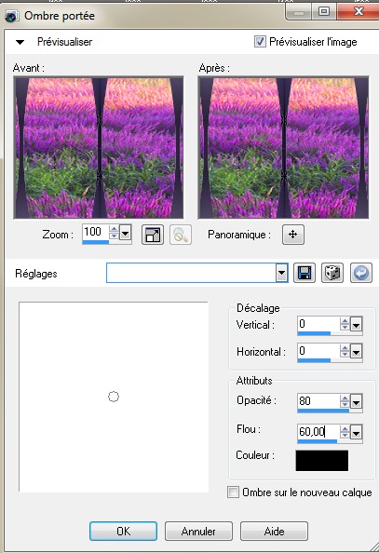Click the Ombre portée title bar app icon
The image size is (379, 553).
point(12,16)
